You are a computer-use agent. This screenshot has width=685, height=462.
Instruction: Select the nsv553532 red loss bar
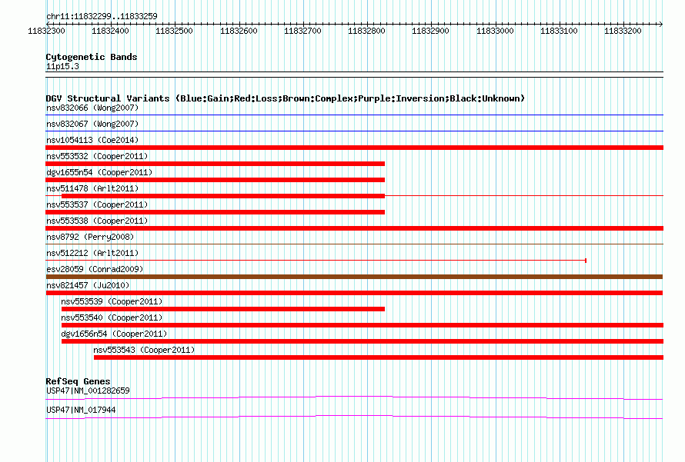click(216, 164)
